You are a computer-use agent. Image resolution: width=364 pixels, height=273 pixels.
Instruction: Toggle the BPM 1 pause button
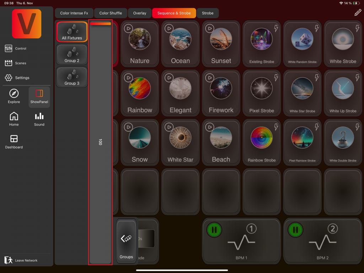click(x=214, y=230)
